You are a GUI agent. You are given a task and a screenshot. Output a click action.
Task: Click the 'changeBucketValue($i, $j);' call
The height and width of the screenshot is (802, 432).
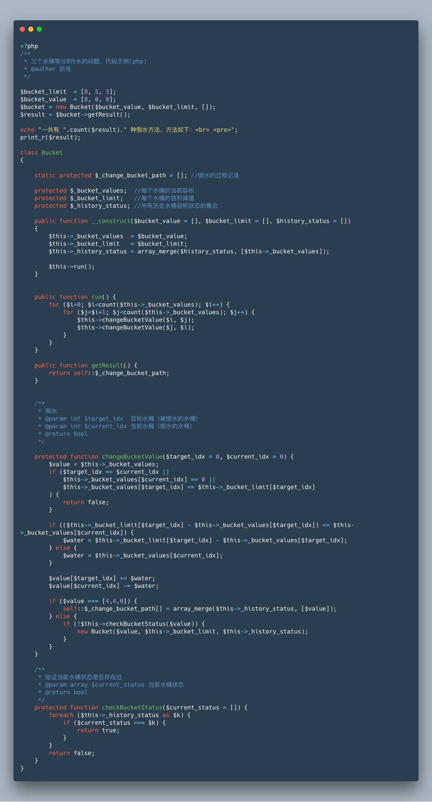click(x=135, y=320)
